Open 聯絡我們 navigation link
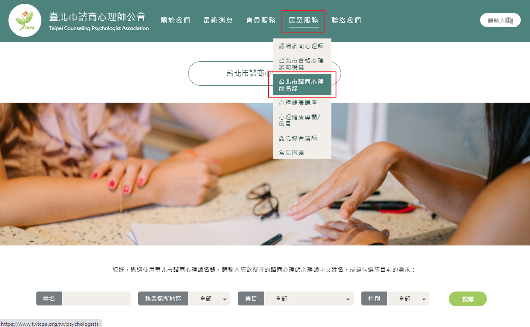This screenshot has width=530, height=327. 347,20
